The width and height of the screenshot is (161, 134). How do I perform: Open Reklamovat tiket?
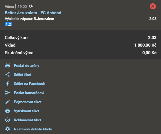tap(28, 120)
